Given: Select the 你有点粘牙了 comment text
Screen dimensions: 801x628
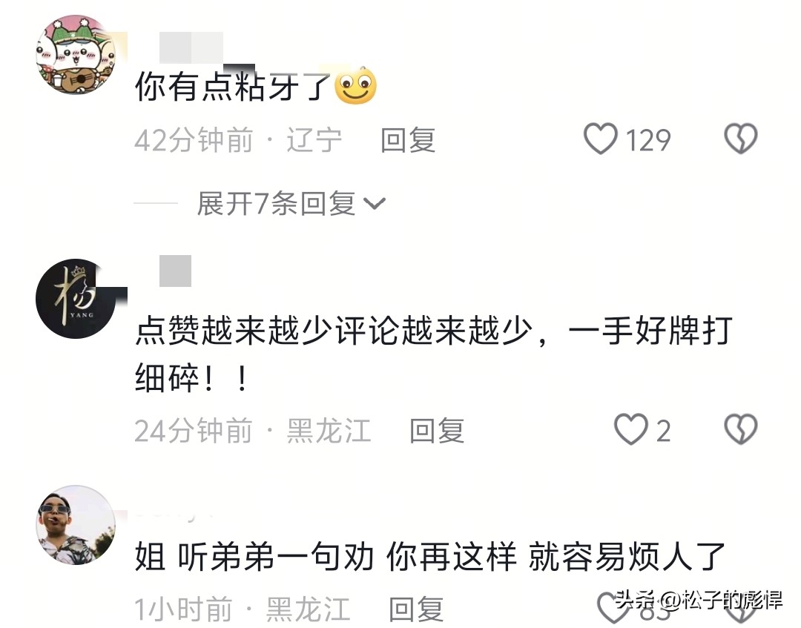Looking at the screenshot, I should click(233, 86).
